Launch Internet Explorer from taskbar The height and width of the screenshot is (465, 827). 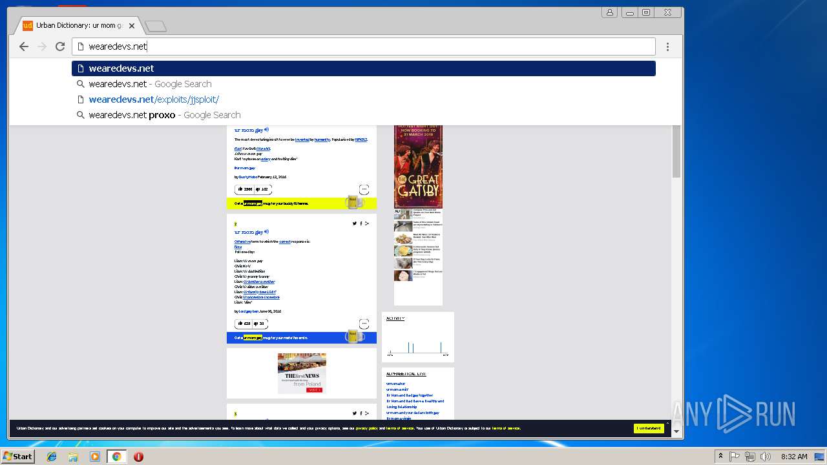(52, 457)
